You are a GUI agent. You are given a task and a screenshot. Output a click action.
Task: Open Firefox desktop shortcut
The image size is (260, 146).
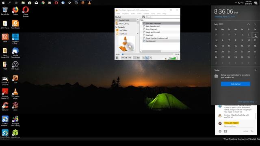[15, 11]
